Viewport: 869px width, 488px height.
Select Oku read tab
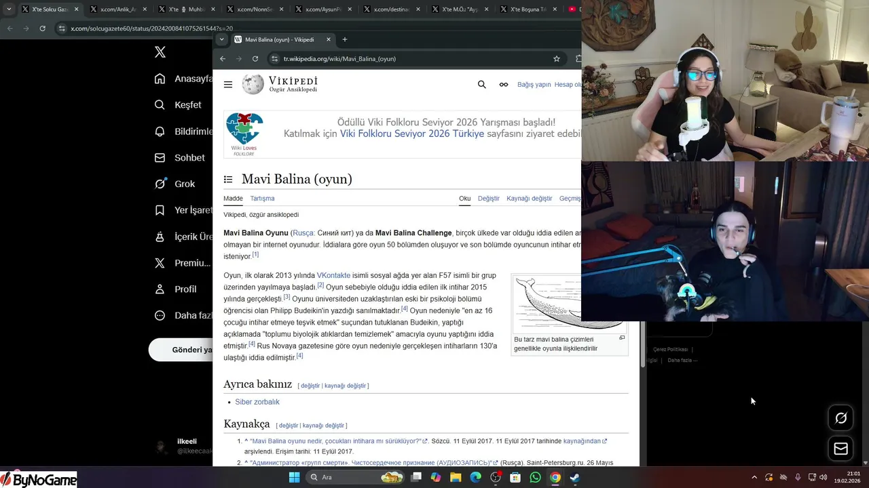point(464,199)
